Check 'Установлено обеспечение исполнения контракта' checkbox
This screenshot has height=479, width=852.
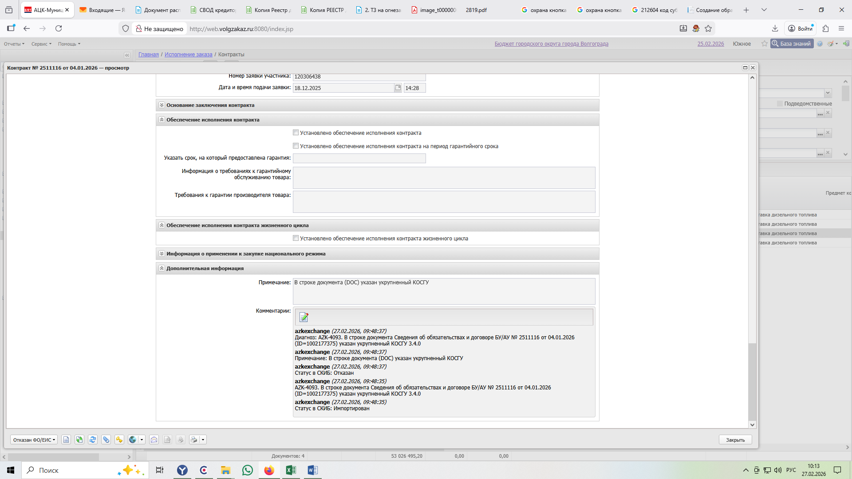point(296,133)
